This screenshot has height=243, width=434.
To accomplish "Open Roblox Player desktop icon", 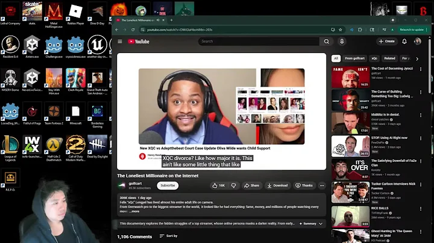I will pos(75,13).
